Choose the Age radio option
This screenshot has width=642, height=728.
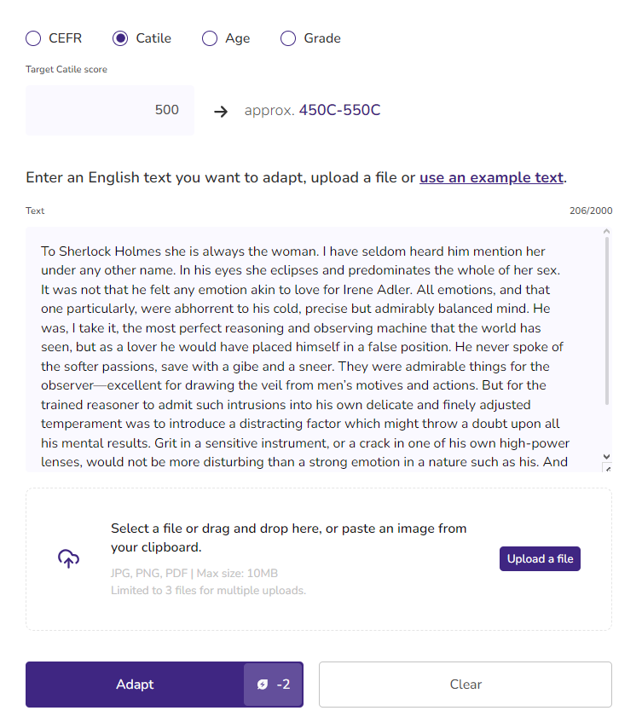[210, 38]
